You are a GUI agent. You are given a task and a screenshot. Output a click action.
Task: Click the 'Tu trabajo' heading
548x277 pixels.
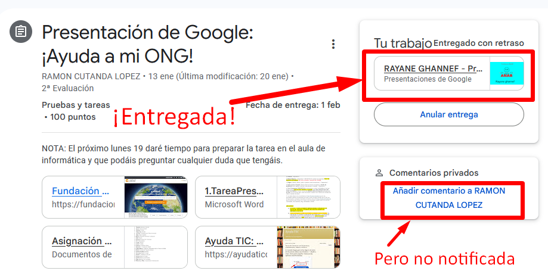pos(403,43)
